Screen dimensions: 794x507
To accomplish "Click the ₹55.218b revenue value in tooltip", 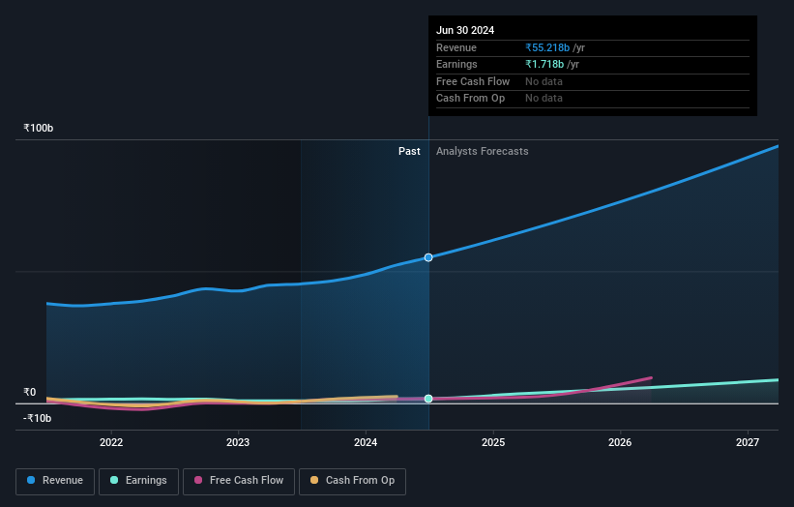I will tap(547, 47).
